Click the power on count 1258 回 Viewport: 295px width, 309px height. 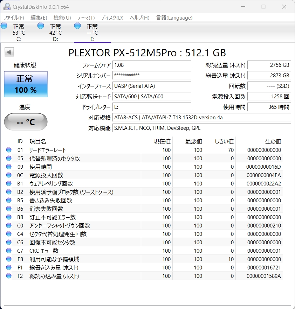tap(269, 97)
